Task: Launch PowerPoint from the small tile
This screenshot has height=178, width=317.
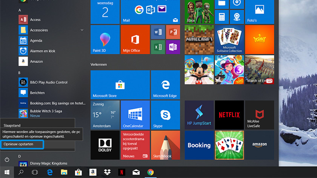Action: pos(173,32)
